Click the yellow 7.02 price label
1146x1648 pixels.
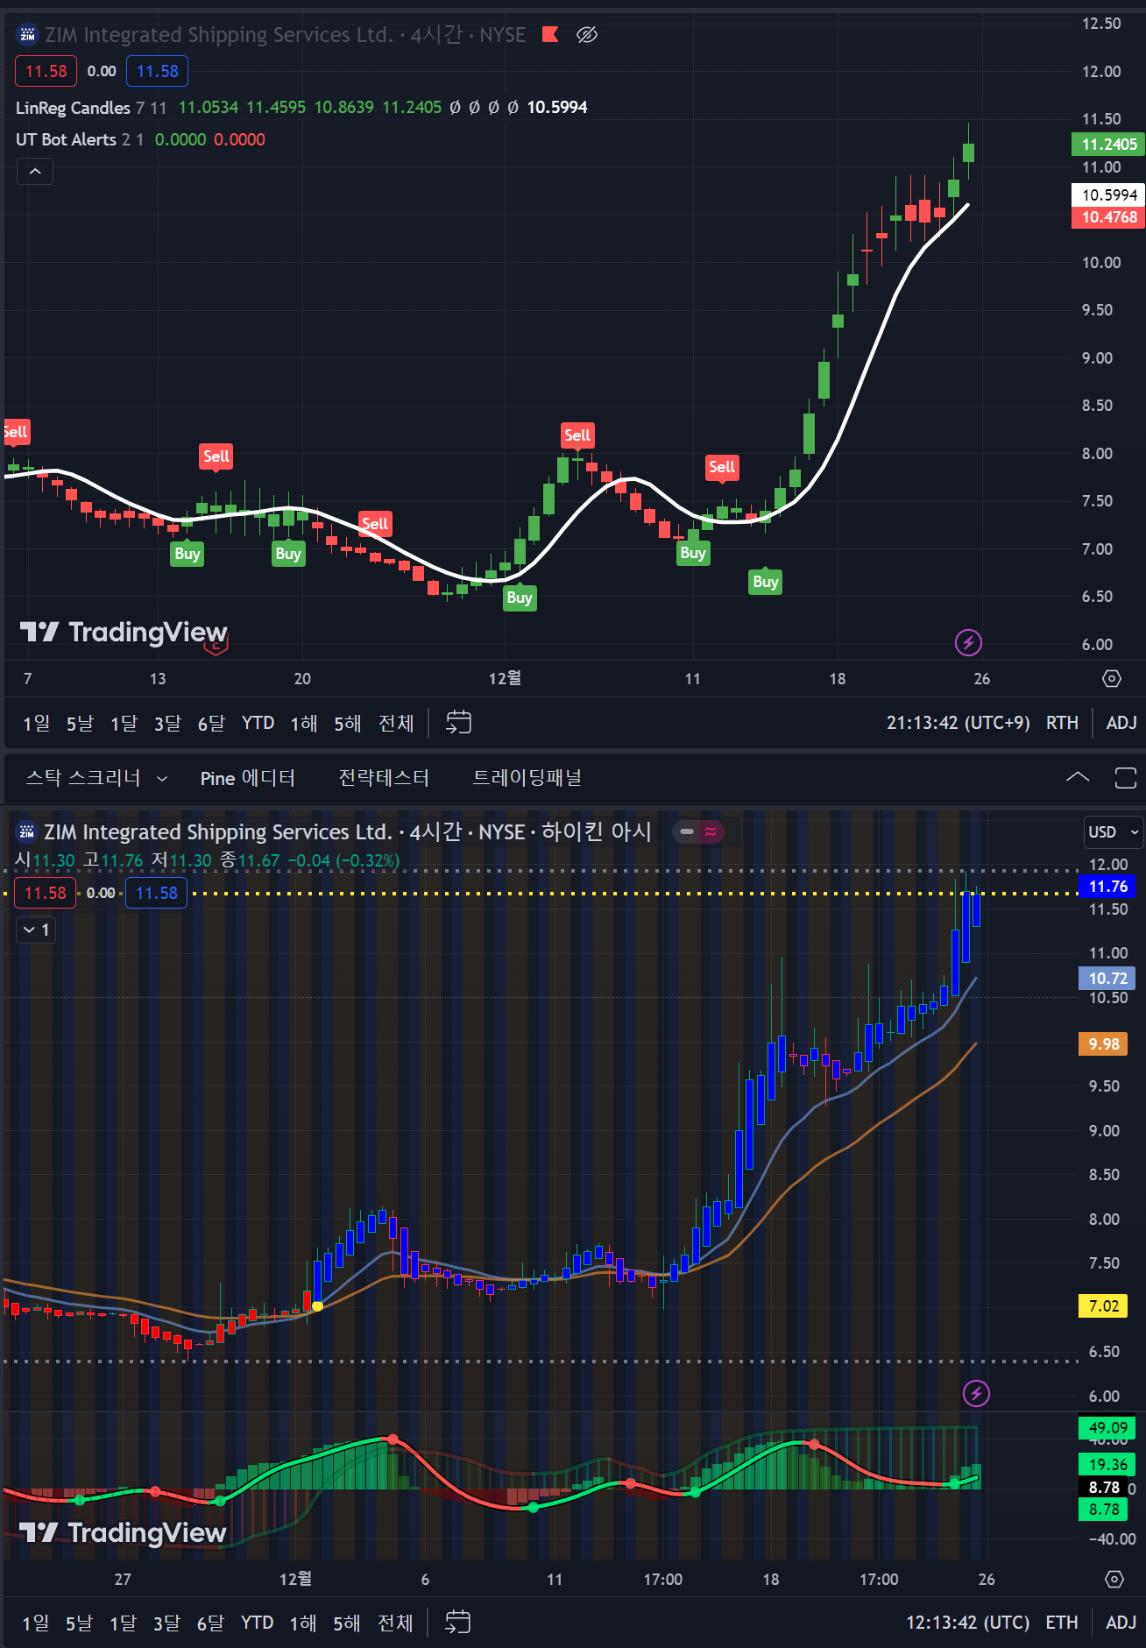click(x=1104, y=1306)
